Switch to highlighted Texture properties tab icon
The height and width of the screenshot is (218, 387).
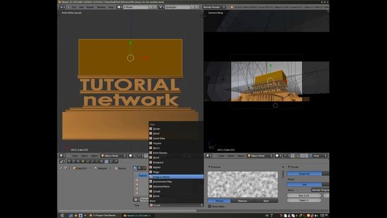point(106,162)
